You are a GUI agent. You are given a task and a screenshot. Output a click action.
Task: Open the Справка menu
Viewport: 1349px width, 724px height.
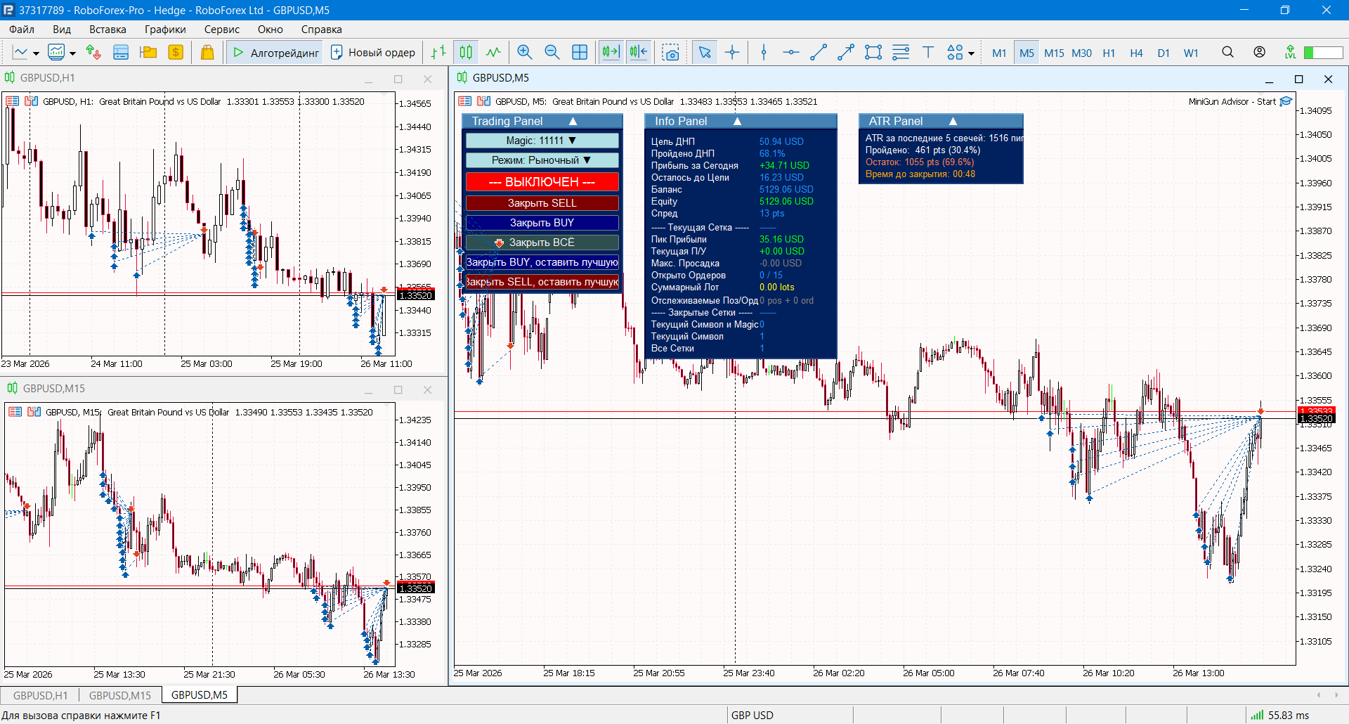tap(321, 29)
